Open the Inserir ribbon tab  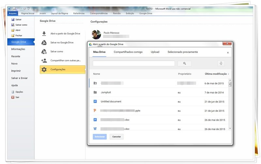(x=43, y=13)
